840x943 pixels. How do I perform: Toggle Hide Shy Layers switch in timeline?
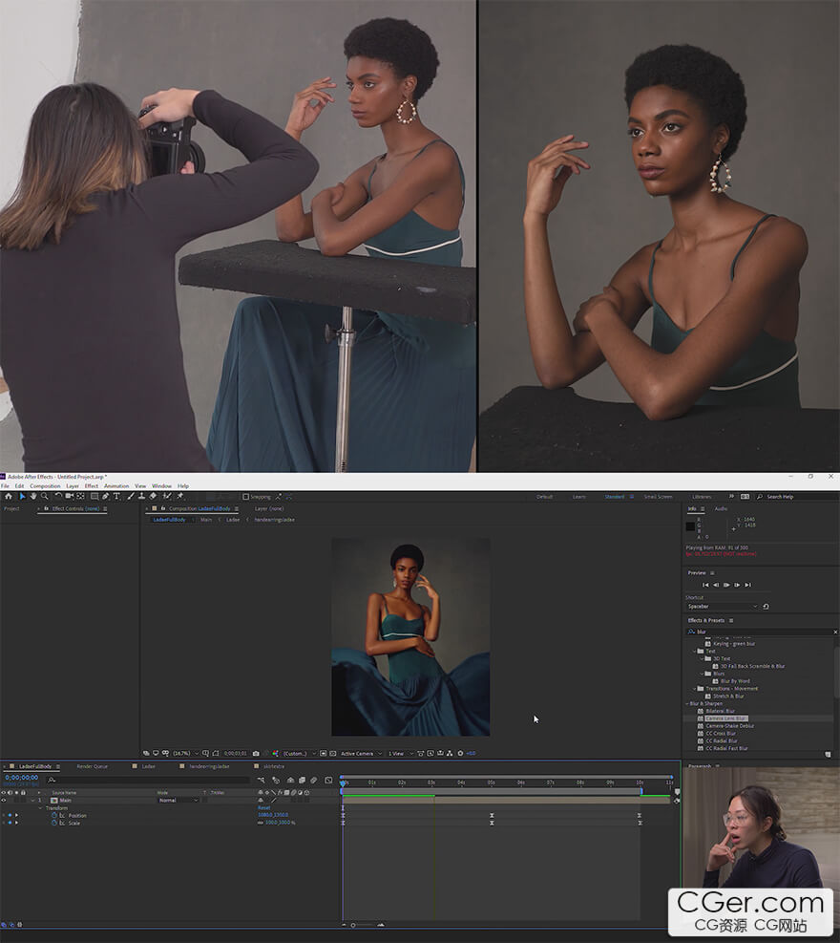point(291,780)
